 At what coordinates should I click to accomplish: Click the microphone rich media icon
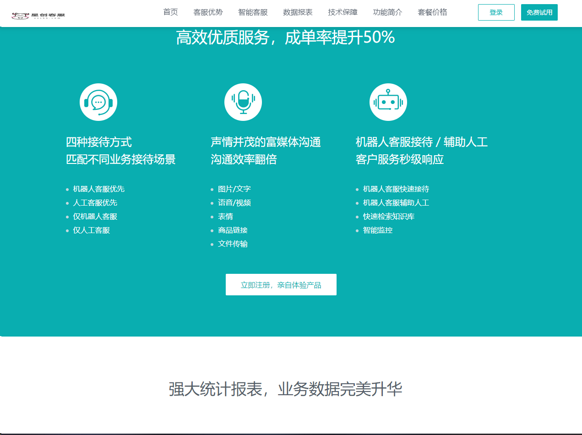pyautogui.click(x=243, y=102)
